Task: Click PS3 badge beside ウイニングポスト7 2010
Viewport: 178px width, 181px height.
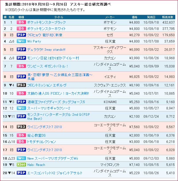Action: coord(21,127)
